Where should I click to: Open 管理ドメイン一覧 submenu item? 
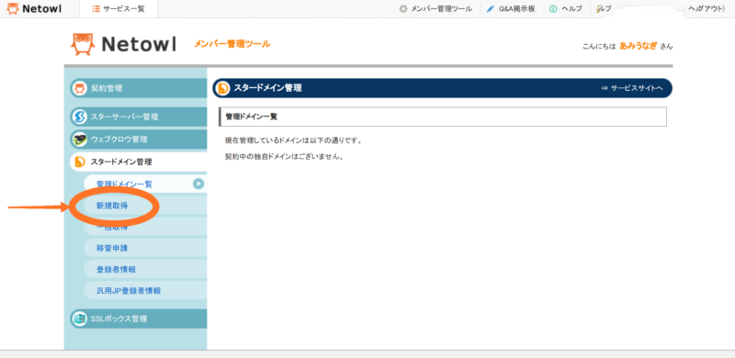(145, 184)
